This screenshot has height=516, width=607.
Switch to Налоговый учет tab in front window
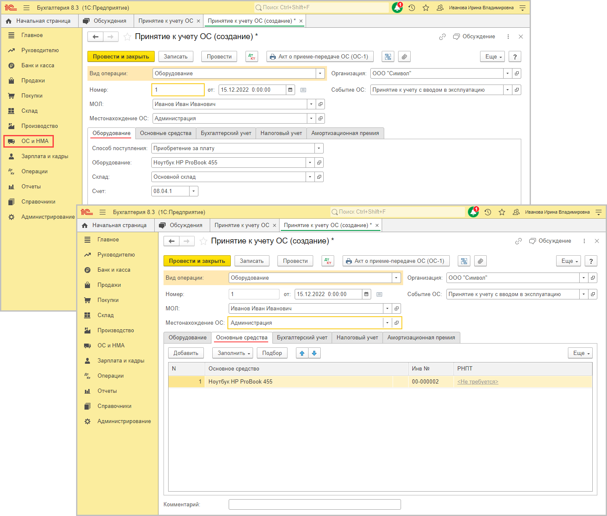pos(357,337)
